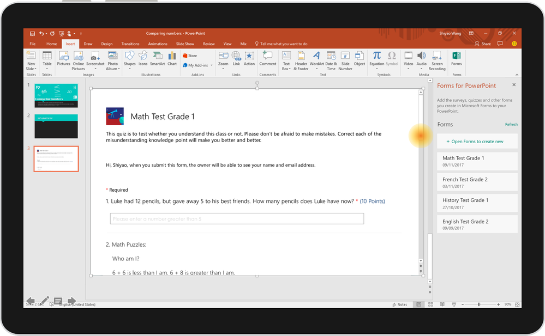
Task: Switch to Slide Sorter view
Action: (x=430, y=304)
